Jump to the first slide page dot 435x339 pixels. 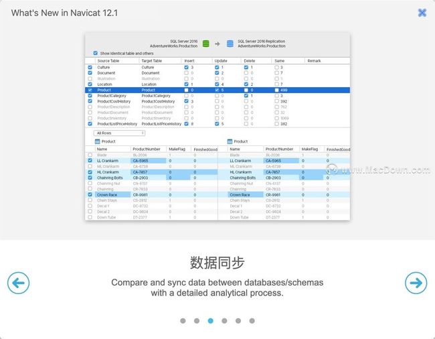pos(183,321)
